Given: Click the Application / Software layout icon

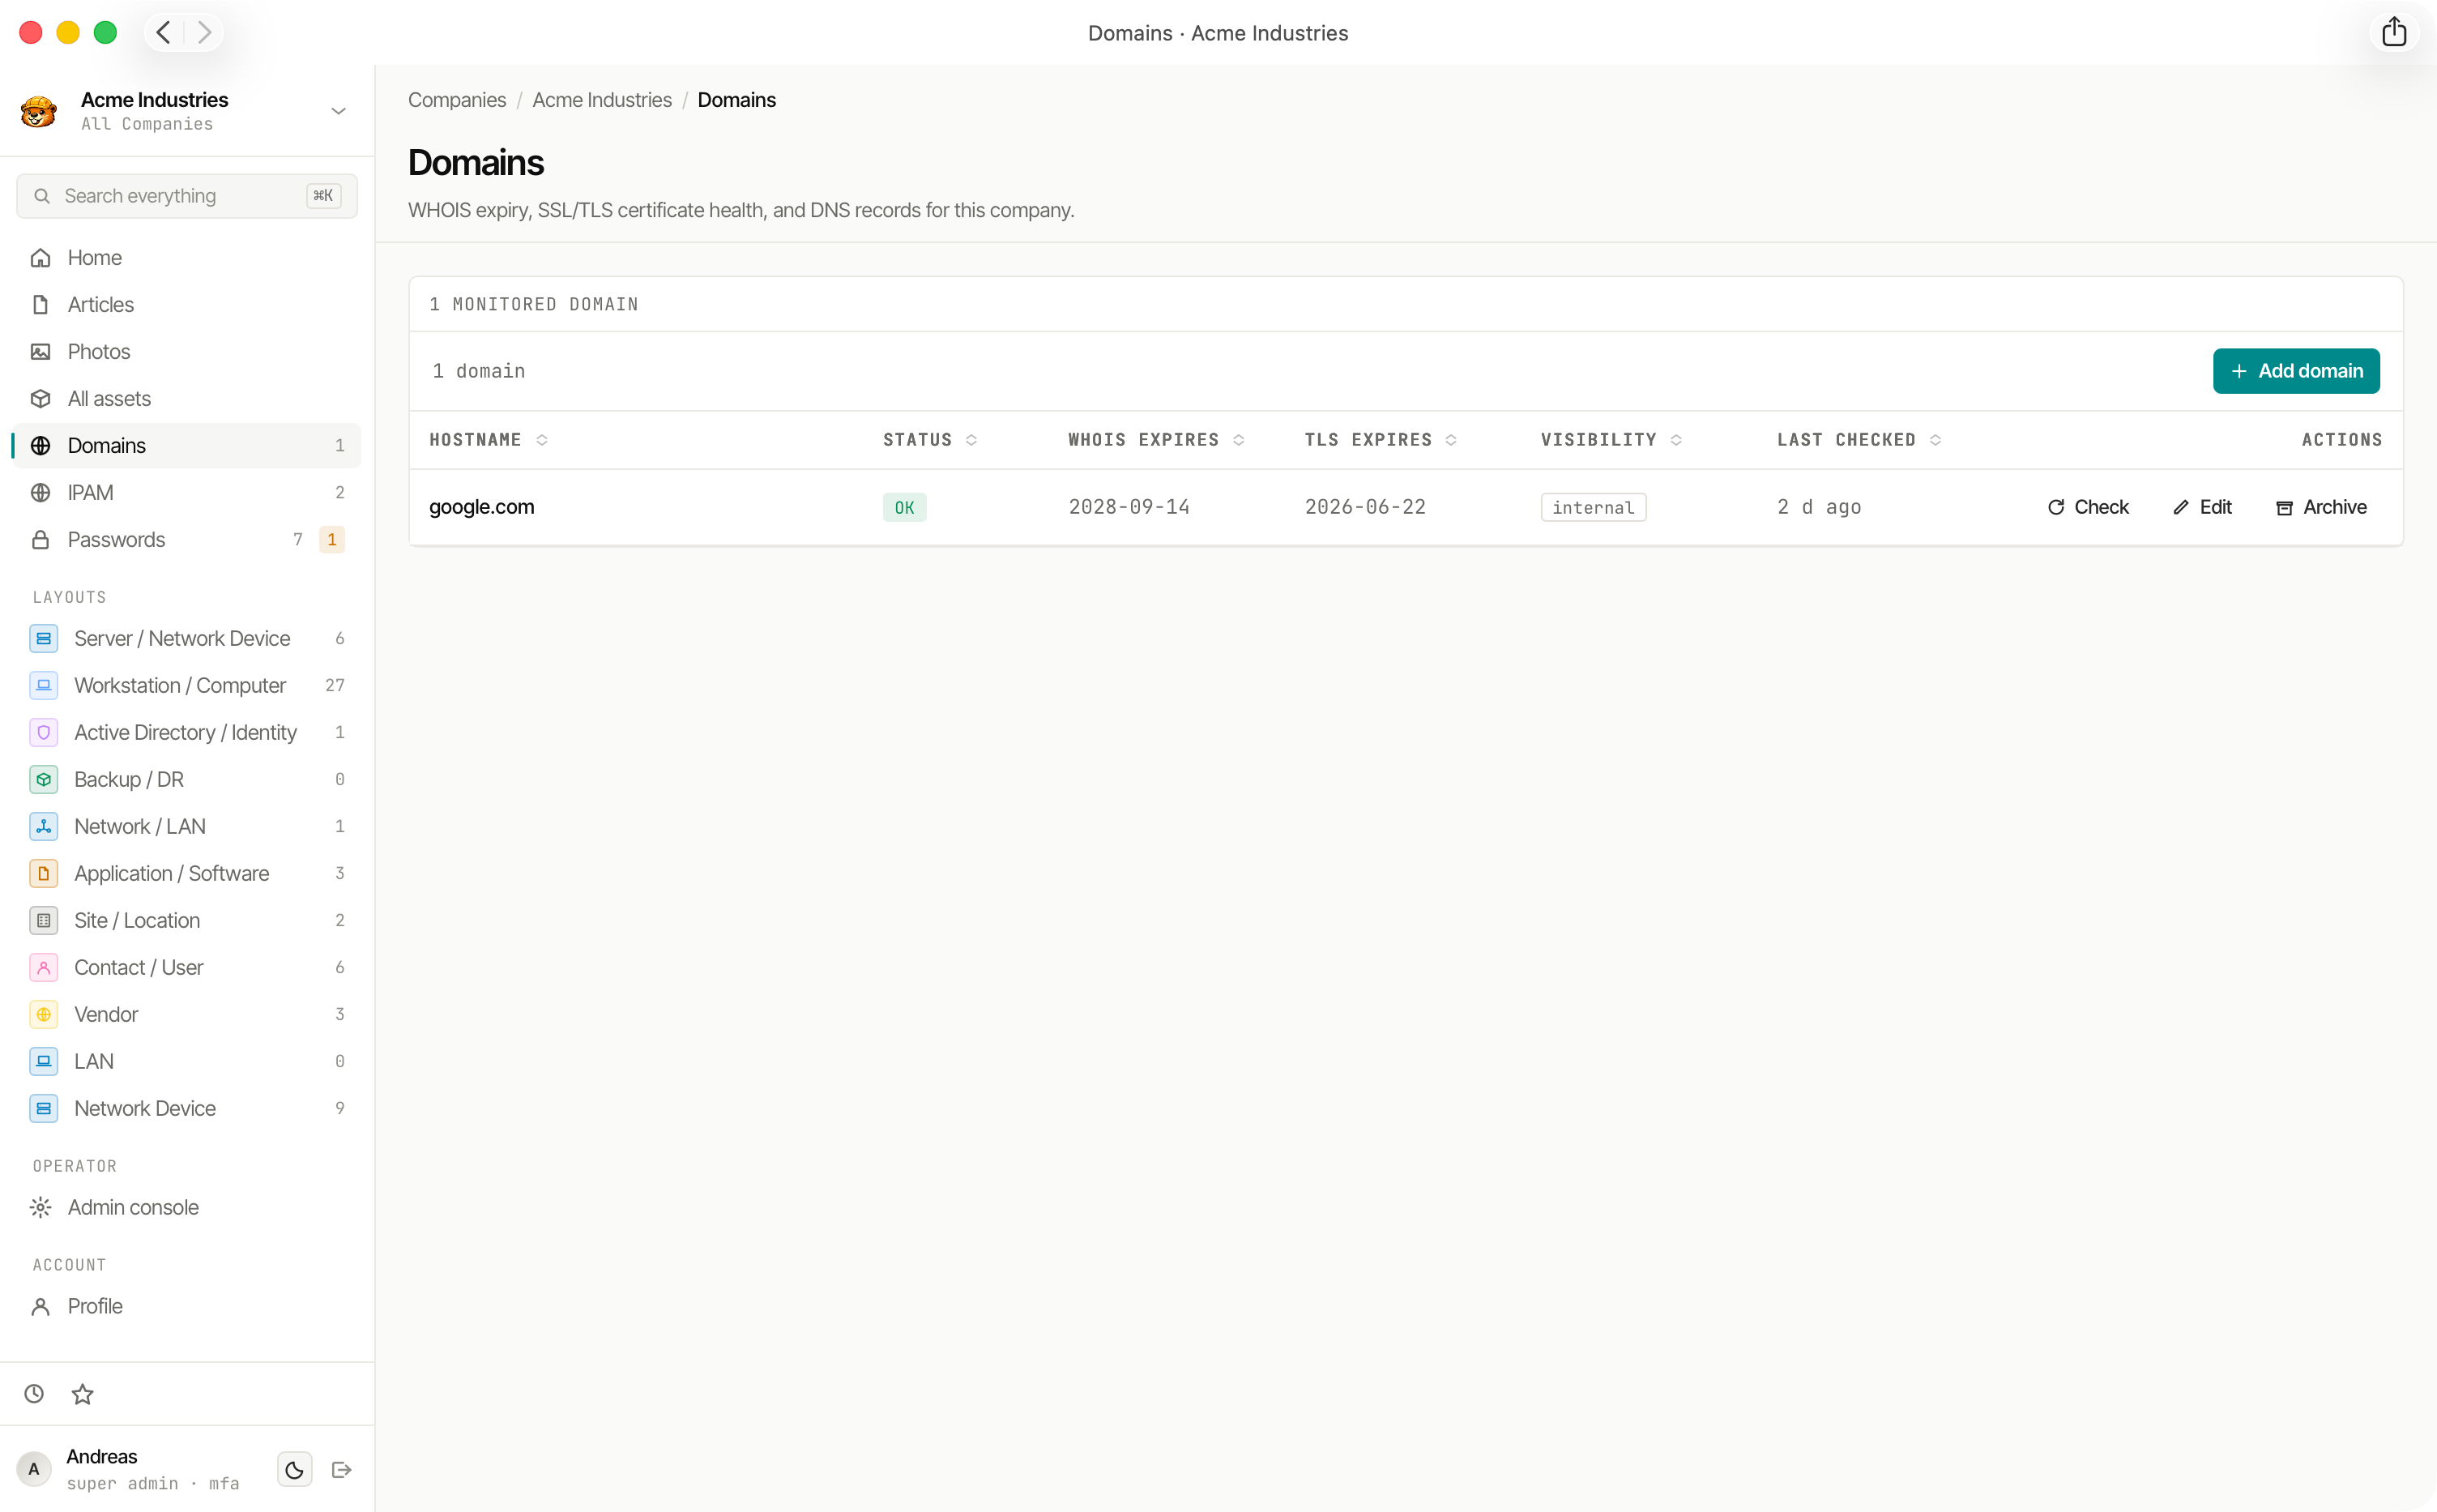Looking at the screenshot, I should click(x=44, y=874).
